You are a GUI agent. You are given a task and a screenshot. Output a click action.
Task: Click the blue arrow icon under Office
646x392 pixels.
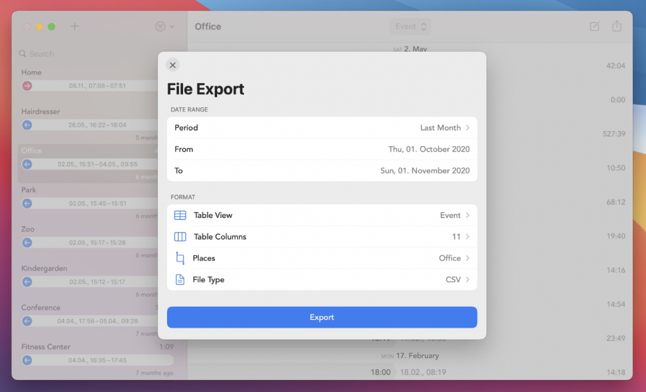point(27,164)
